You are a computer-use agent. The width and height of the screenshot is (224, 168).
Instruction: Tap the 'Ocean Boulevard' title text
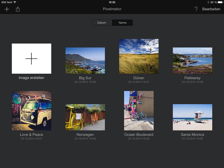point(139,135)
